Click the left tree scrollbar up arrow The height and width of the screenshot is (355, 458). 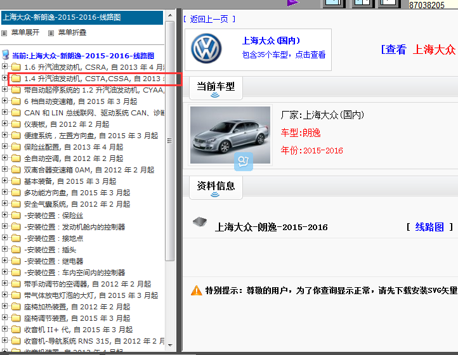(170, 15)
